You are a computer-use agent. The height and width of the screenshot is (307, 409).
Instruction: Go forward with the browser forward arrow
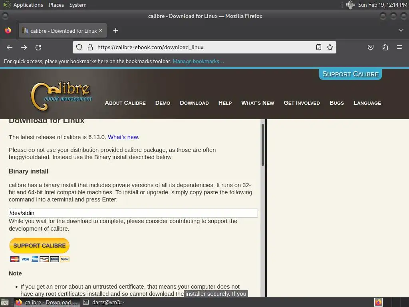tap(24, 47)
